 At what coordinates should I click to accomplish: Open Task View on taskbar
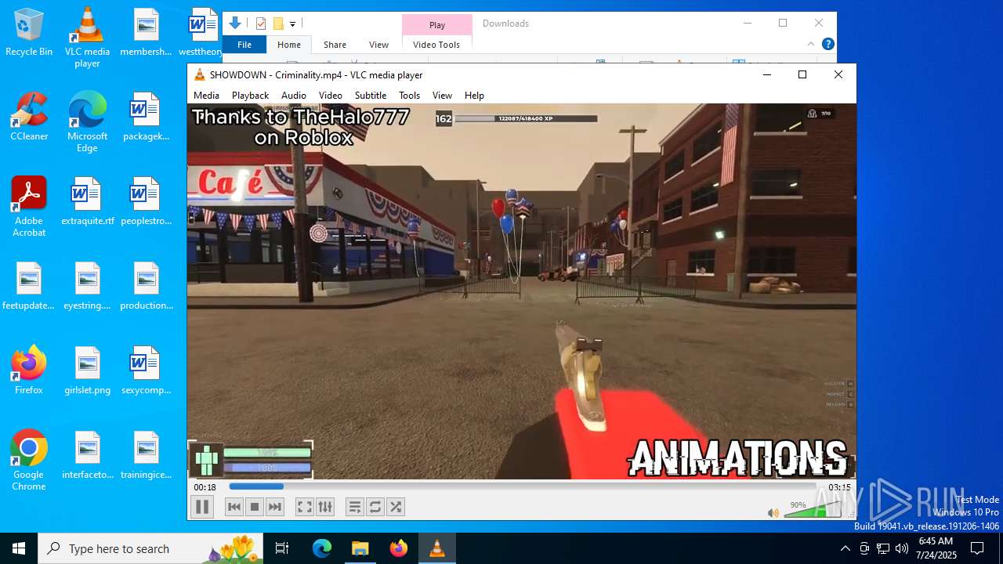[x=282, y=548]
